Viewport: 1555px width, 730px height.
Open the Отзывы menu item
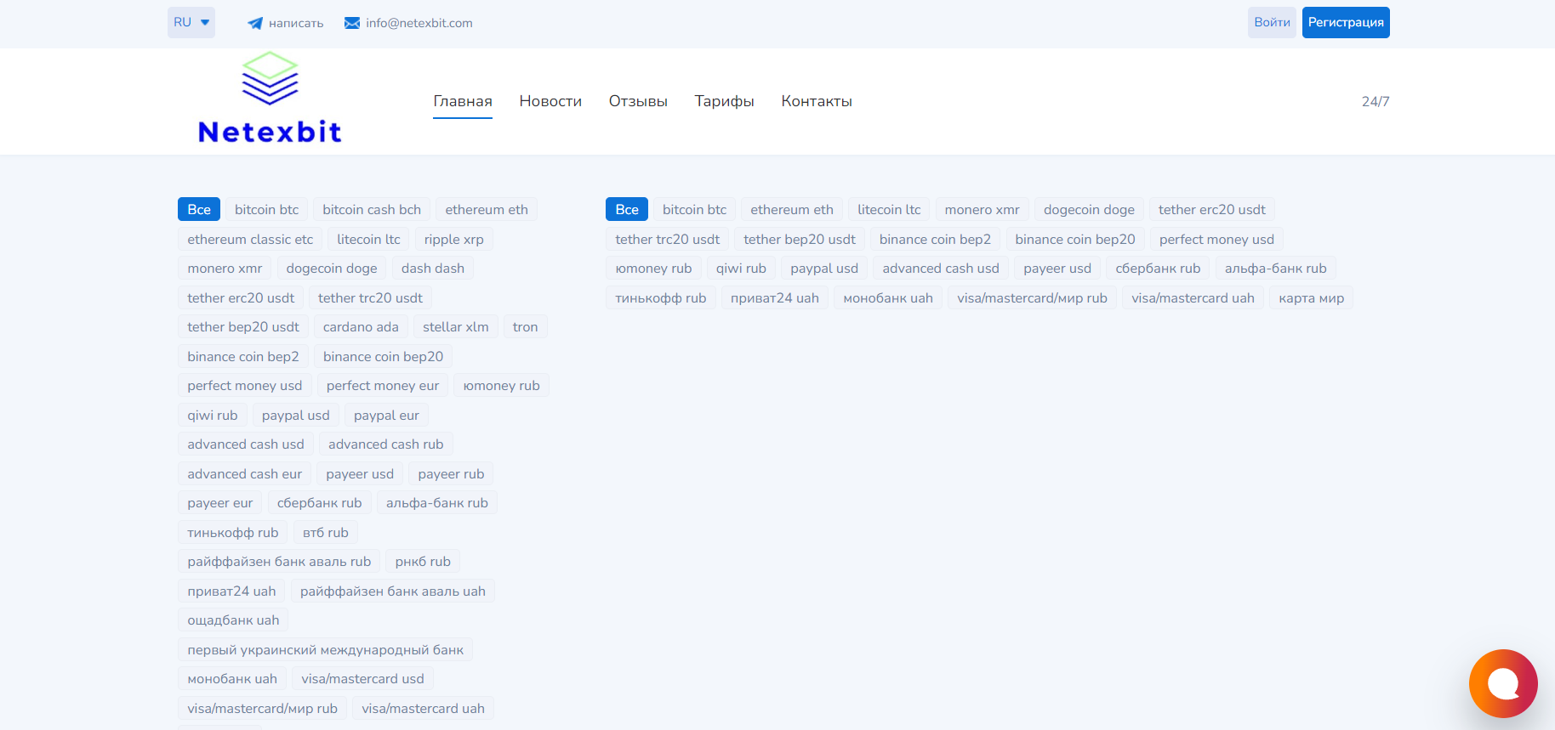(x=638, y=101)
